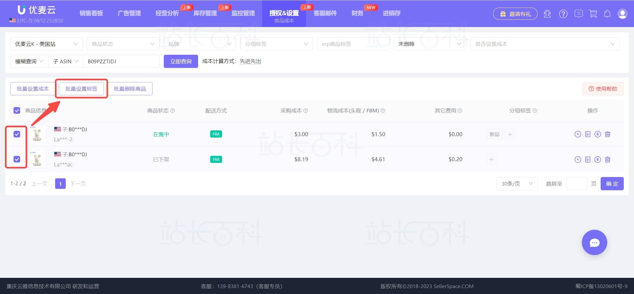Click the erp商品标签 input field
Viewport: 634px width, 294px height.
pos(353,44)
